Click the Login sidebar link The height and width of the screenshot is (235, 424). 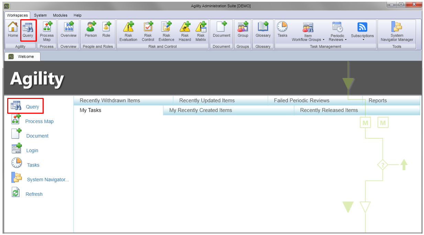pos(32,150)
